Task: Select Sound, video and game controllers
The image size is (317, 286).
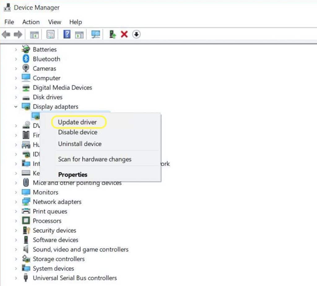Action: pos(80,249)
